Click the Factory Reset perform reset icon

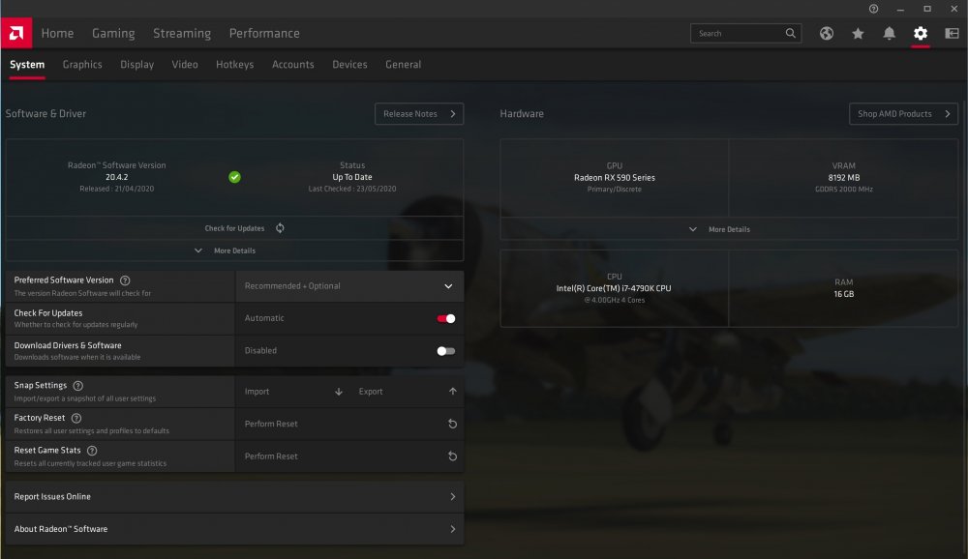click(x=452, y=424)
